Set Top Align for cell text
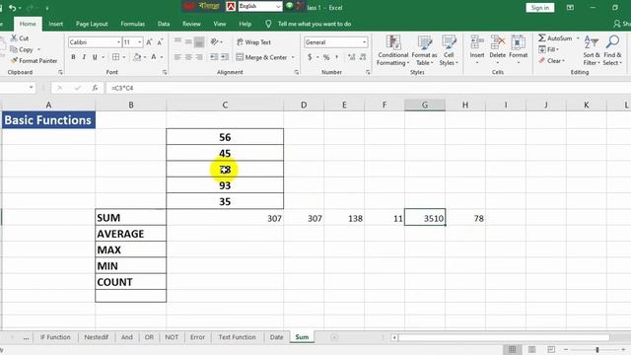Image resolution: width=631 pixels, height=355 pixels. (x=177, y=41)
